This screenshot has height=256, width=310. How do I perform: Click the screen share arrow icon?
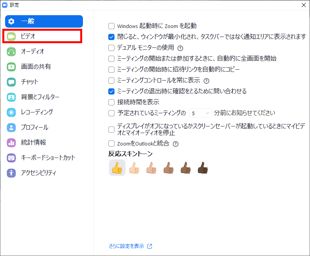click(11, 67)
